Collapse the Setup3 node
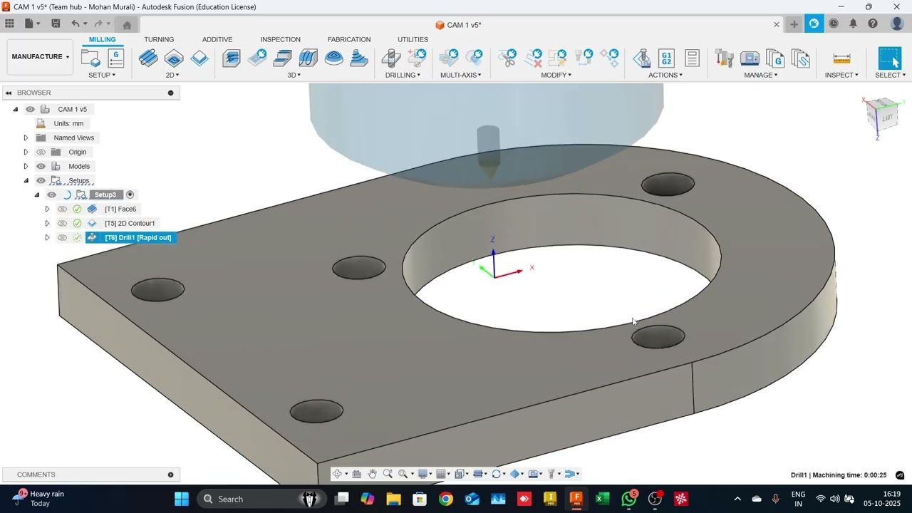Image resolution: width=912 pixels, height=513 pixels. pos(37,195)
